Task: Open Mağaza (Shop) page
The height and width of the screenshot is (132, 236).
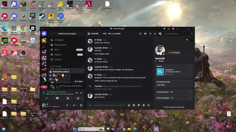Action: pyautogui.click(x=67, y=55)
